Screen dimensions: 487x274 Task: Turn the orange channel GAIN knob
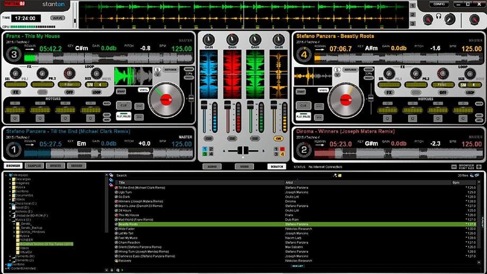[x=278, y=40]
